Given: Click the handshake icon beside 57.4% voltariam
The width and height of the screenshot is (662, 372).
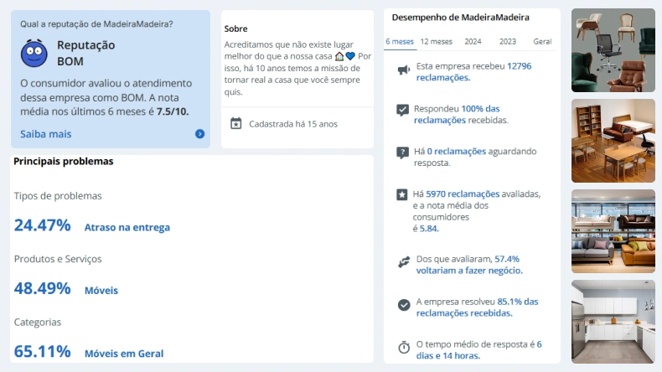Looking at the screenshot, I should tap(404, 261).
